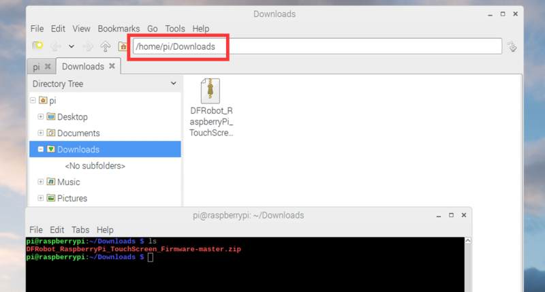545x292 pixels.
Task: Select the pi home folder in tree
Action: coord(52,101)
